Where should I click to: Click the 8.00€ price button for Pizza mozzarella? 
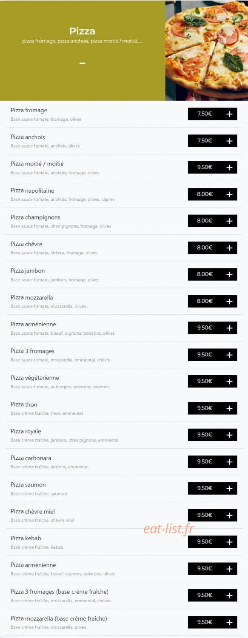205,301
